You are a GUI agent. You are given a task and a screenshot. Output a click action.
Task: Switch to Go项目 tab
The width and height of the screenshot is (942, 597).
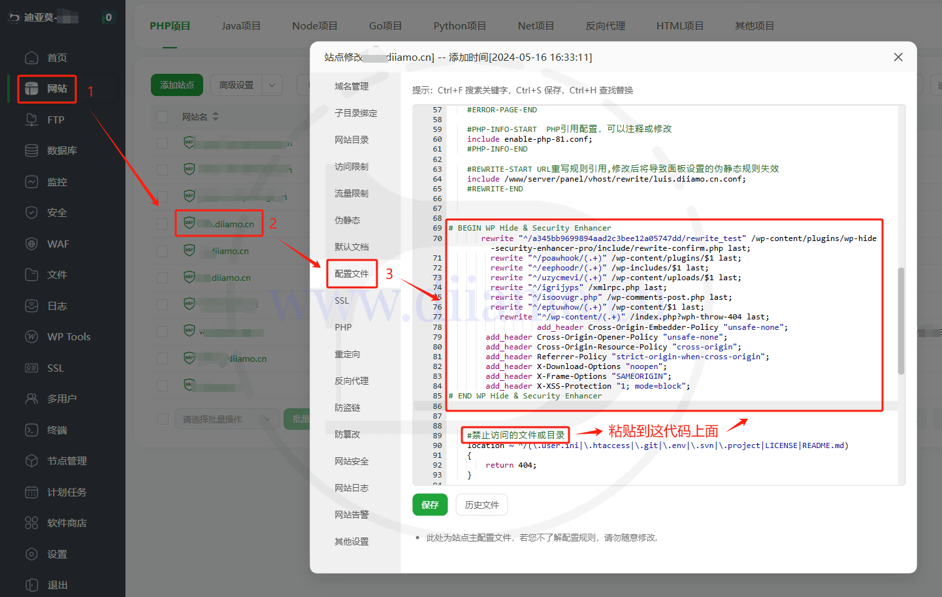(385, 26)
